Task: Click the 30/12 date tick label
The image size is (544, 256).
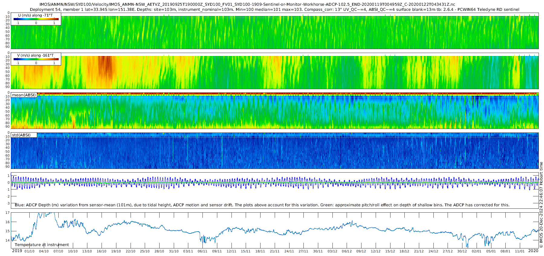Action: tap(462, 251)
